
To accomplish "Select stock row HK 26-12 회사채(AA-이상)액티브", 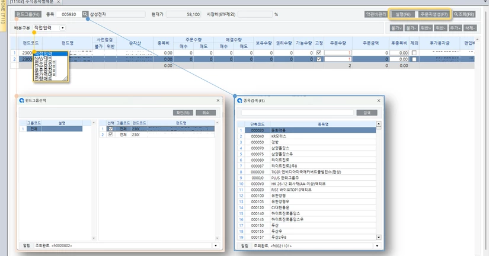I will 307,184.
